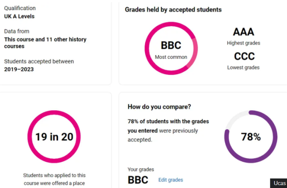Click the Highest grades label
Screen dimensions: 287x188
click(x=243, y=43)
